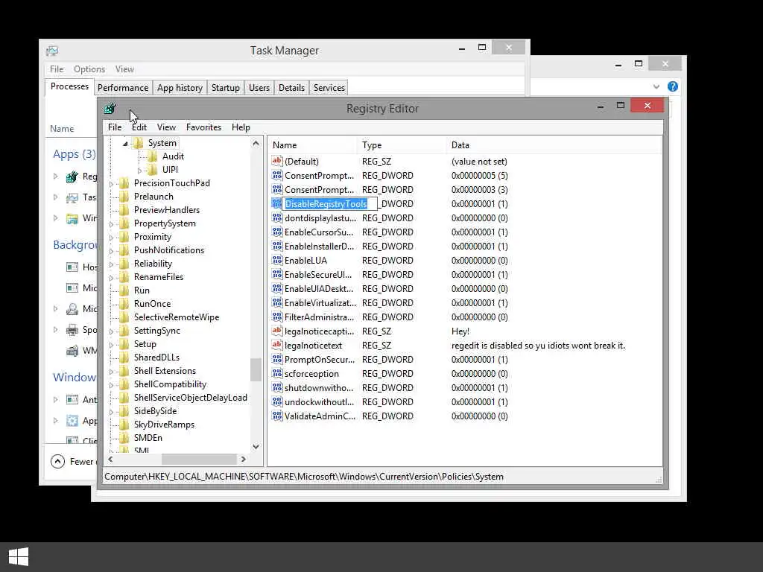
Task: Switch to the App history tab
Action: (x=180, y=88)
